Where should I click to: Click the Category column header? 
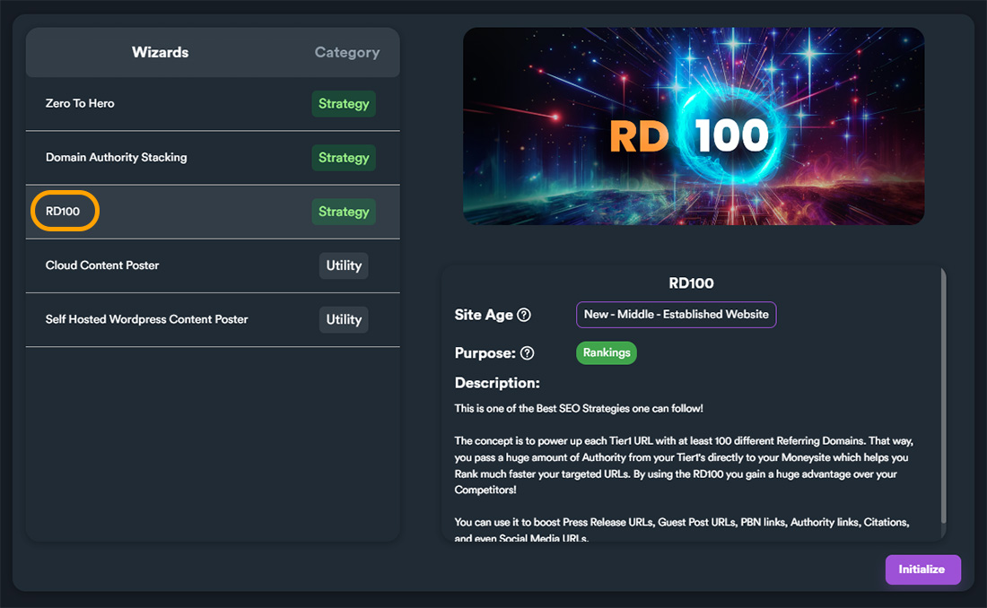tap(347, 52)
